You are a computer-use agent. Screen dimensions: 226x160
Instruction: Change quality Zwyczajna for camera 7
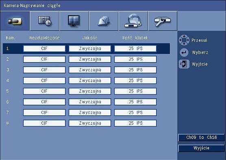[x=90, y=112]
